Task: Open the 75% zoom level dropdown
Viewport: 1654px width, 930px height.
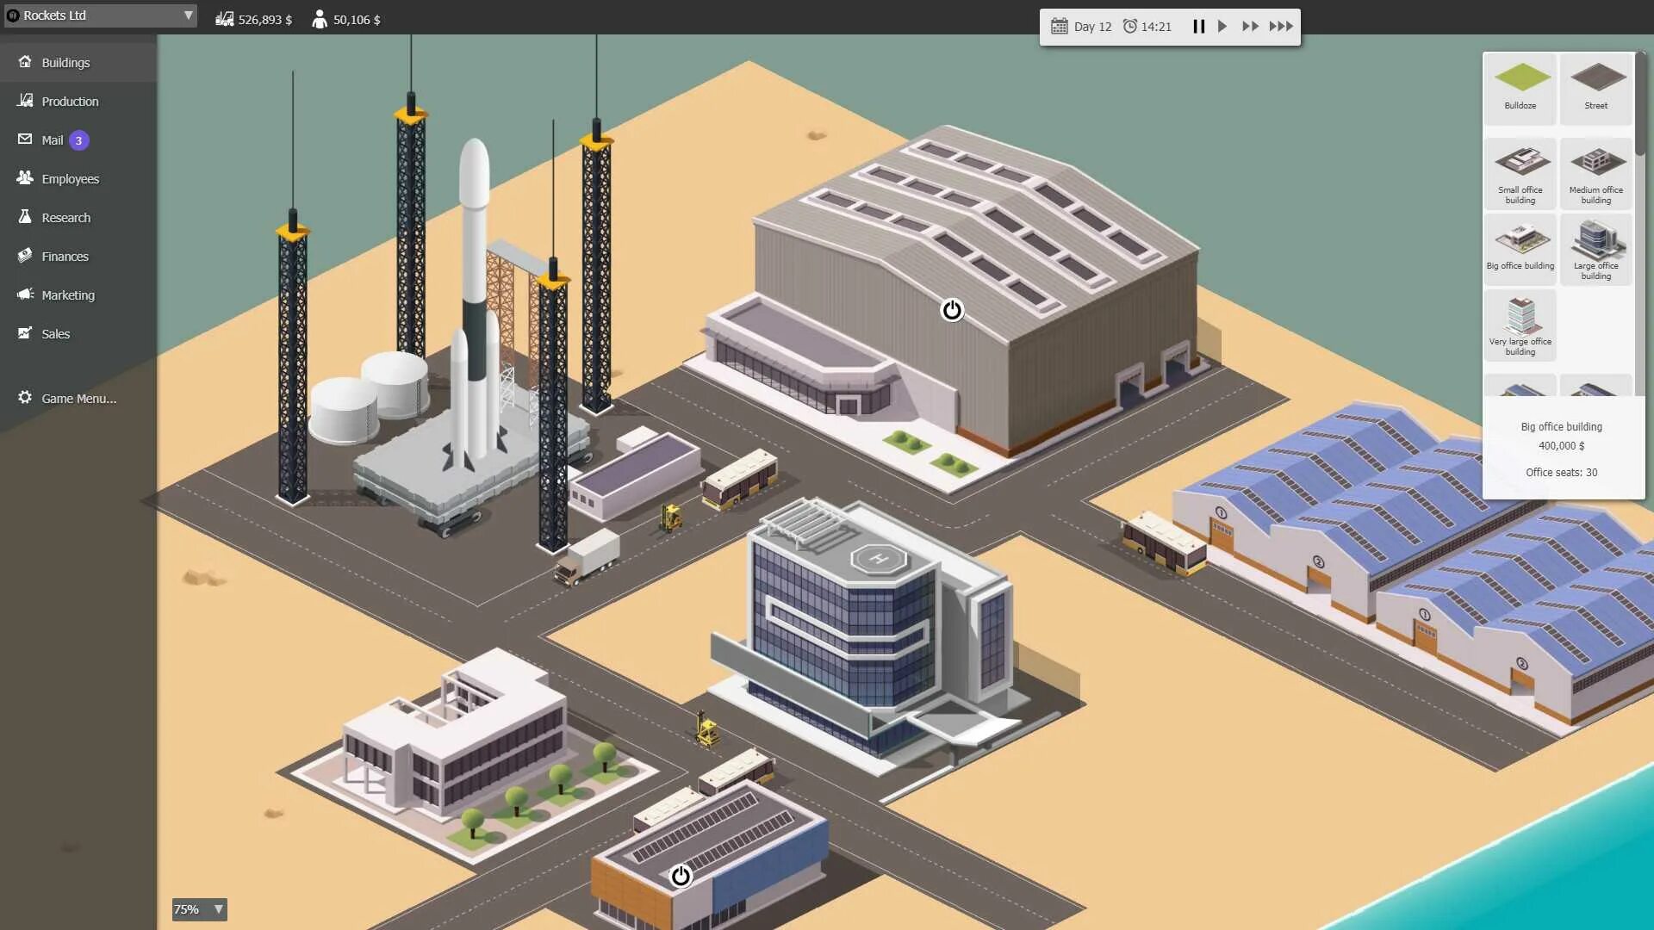Action: point(199,909)
